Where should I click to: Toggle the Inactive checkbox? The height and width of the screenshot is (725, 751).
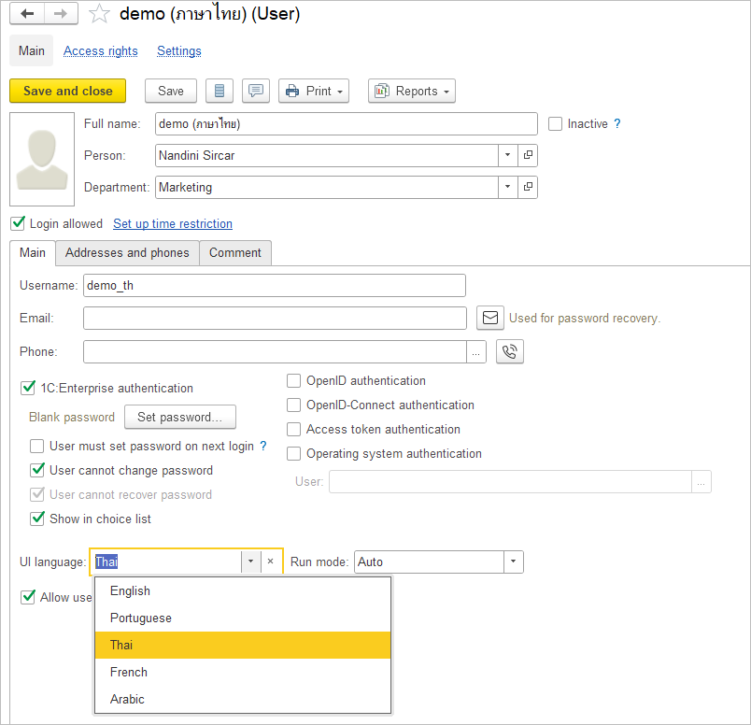tap(556, 124)
